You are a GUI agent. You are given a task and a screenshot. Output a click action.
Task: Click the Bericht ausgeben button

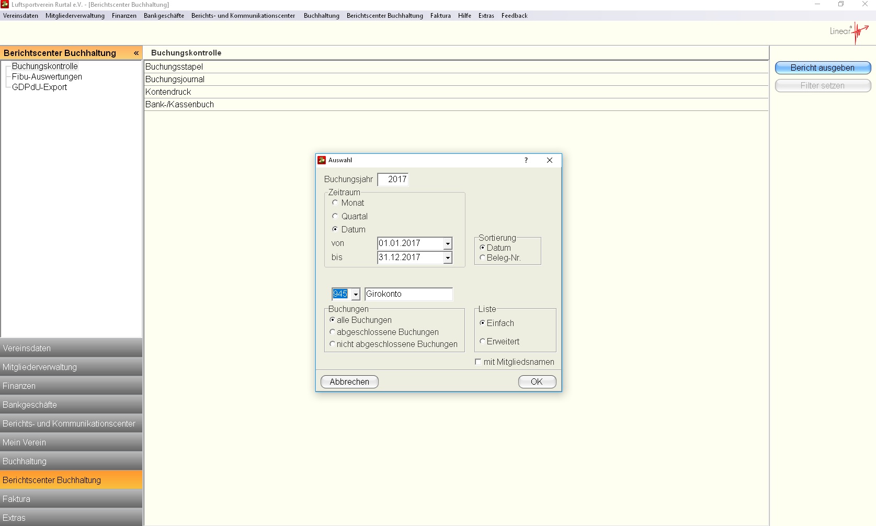click(822, 68)
